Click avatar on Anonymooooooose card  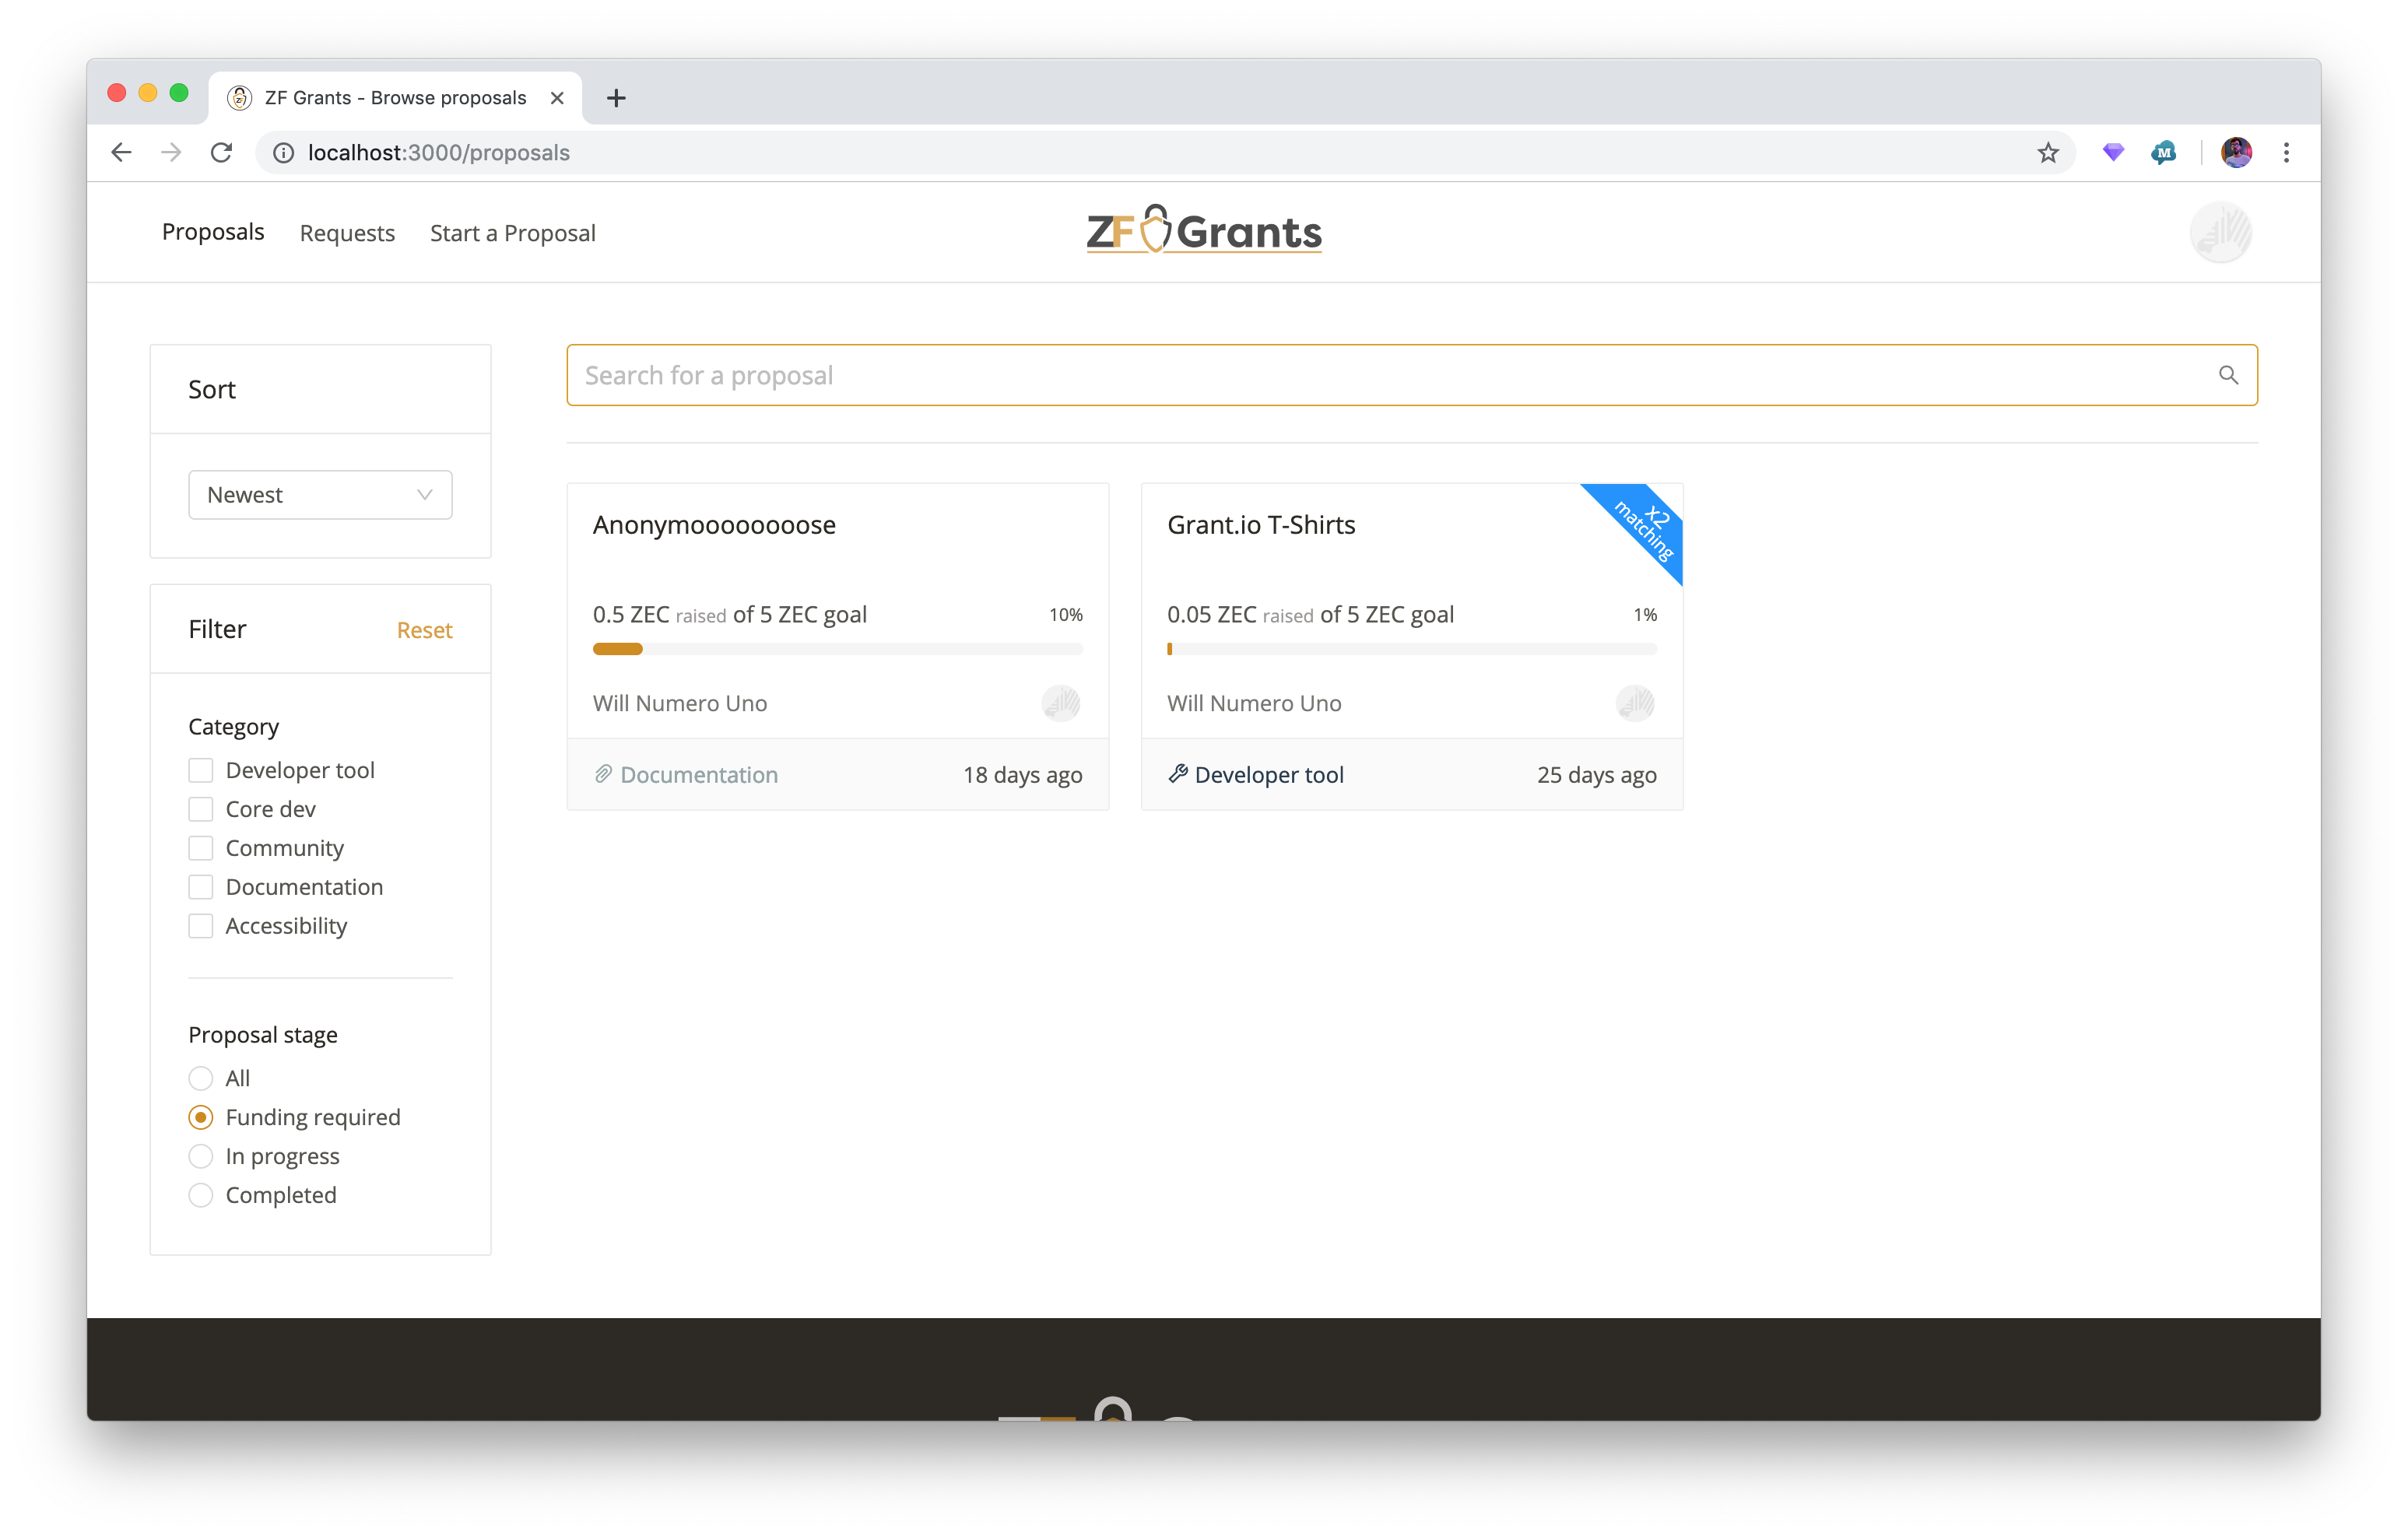[x=1060, y=703]
